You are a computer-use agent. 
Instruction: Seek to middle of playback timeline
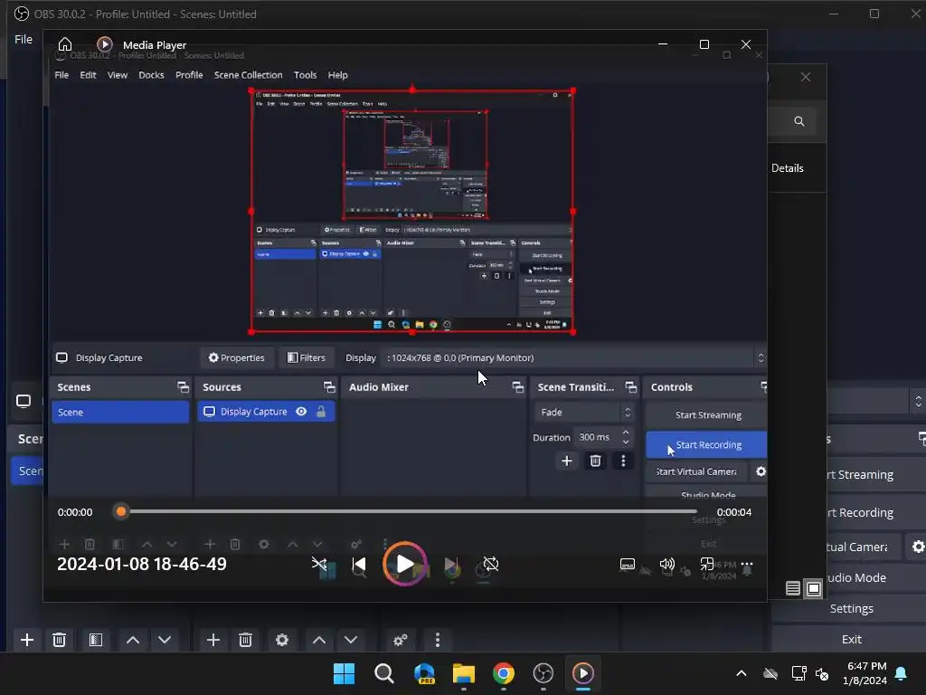click(x=408, y=512)
